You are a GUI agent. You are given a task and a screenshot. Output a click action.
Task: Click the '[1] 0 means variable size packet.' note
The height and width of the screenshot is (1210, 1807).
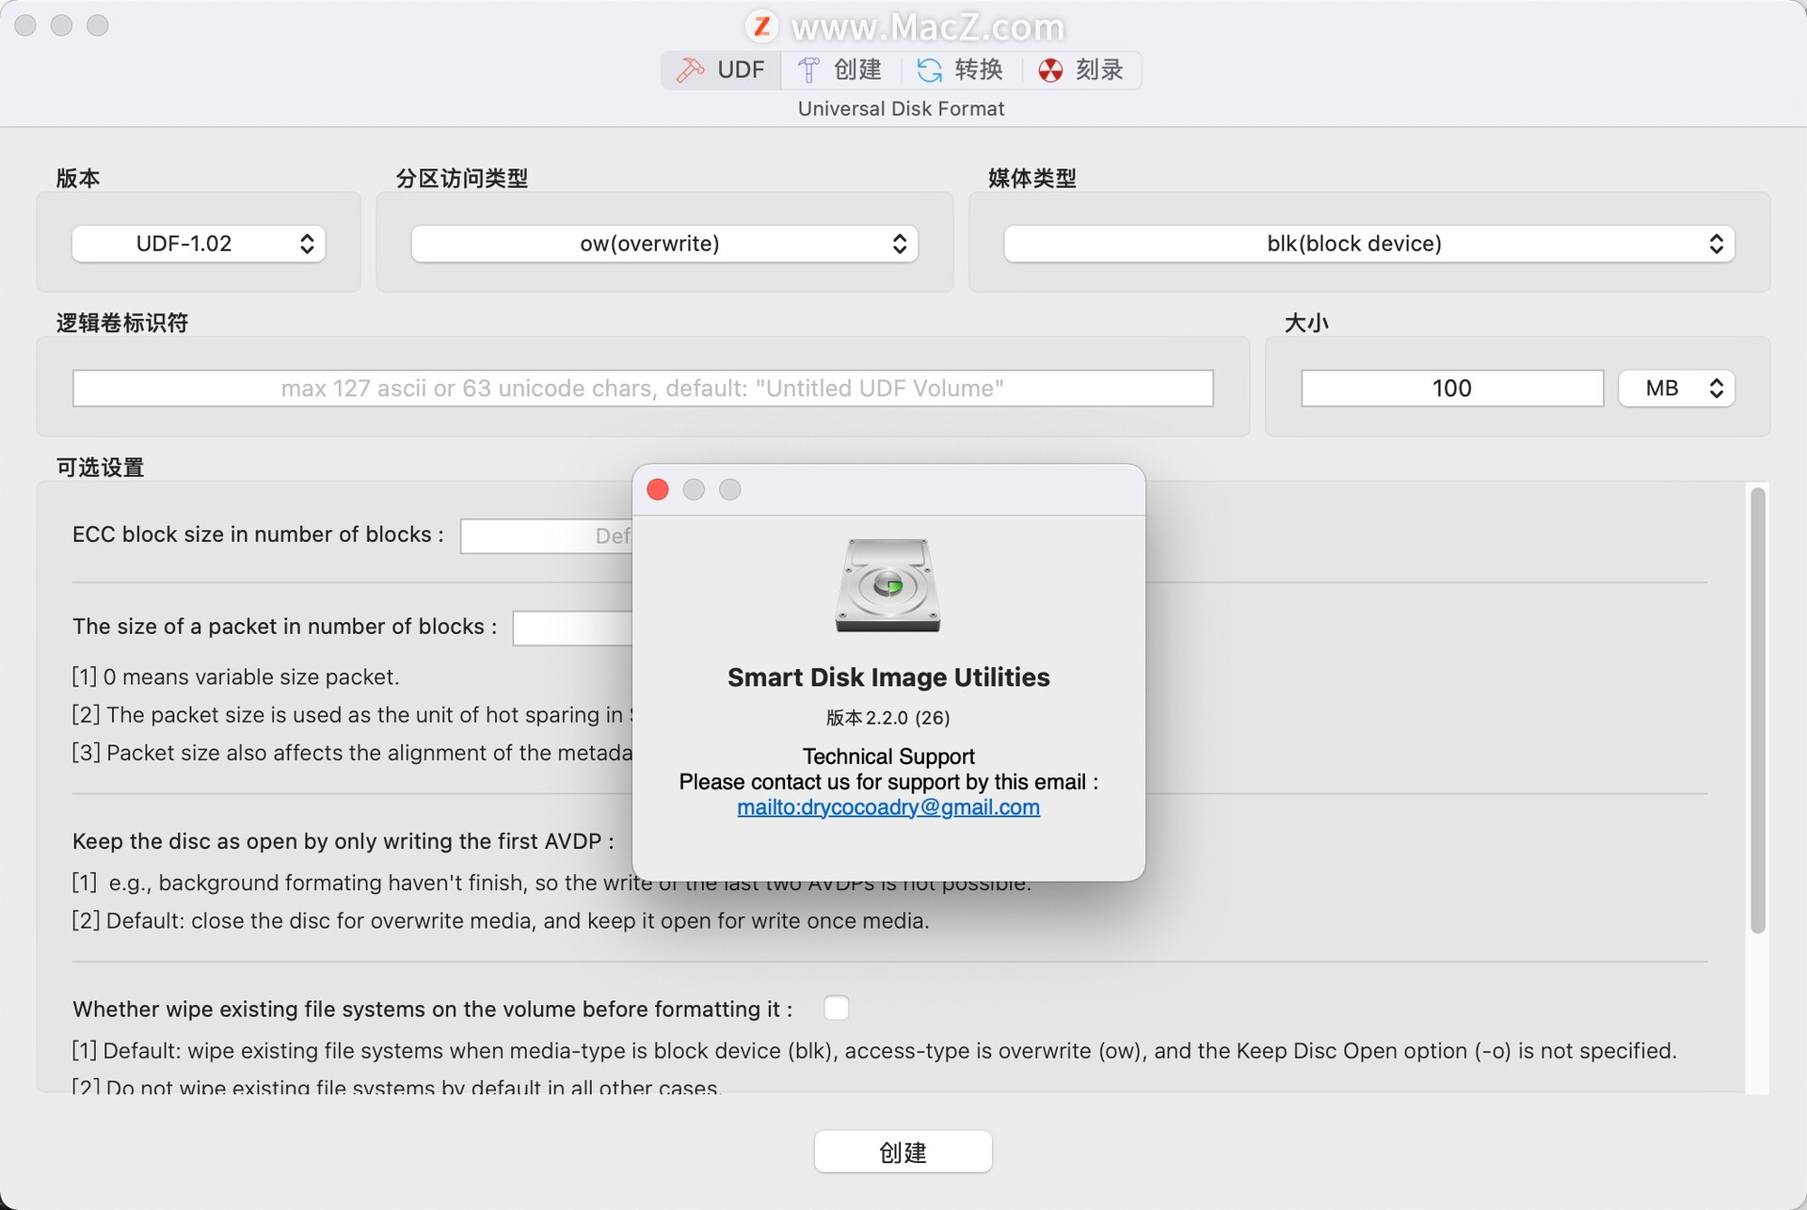(236, 677)
